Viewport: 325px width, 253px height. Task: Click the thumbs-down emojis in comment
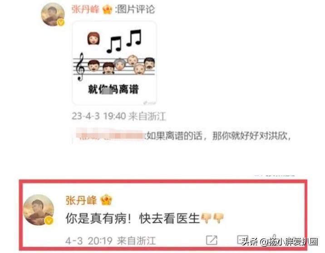(x=213, y=218)
